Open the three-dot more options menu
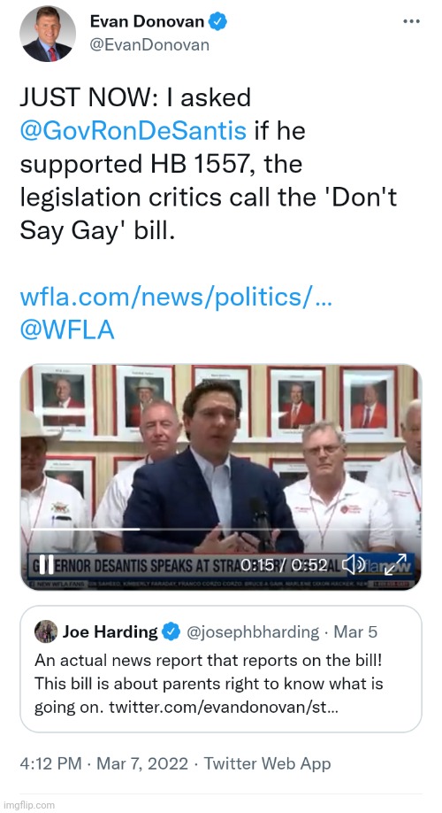The width and height of the screenshot is (442, 813). [411, 22]
